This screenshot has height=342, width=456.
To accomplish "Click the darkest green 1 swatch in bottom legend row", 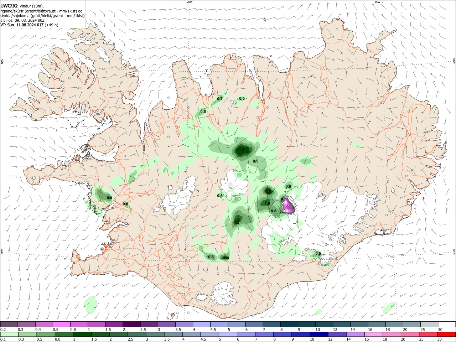I will 82,335.
